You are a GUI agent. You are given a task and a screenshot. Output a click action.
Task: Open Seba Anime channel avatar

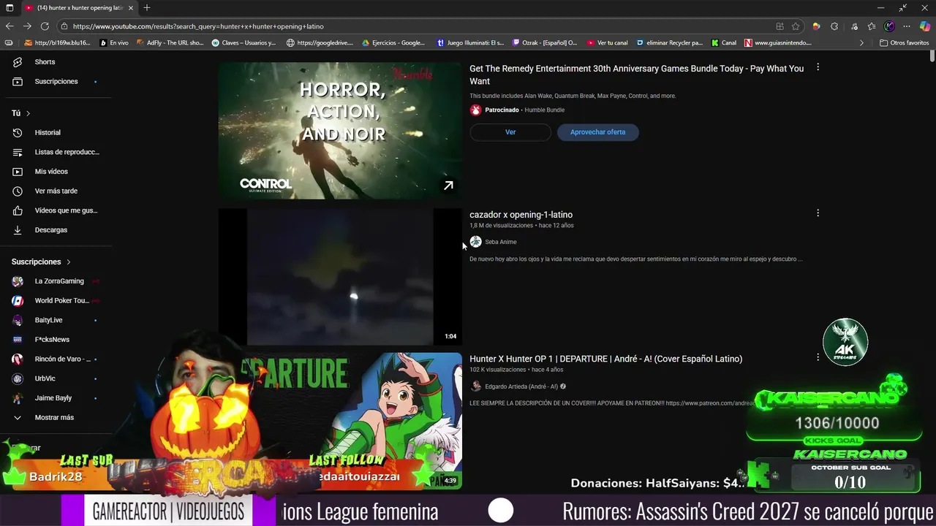point(475,242)
